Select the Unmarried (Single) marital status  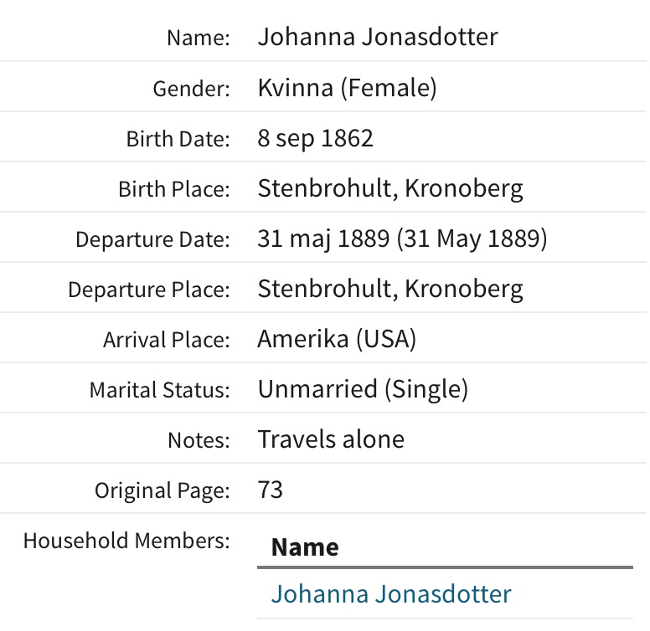363,389
